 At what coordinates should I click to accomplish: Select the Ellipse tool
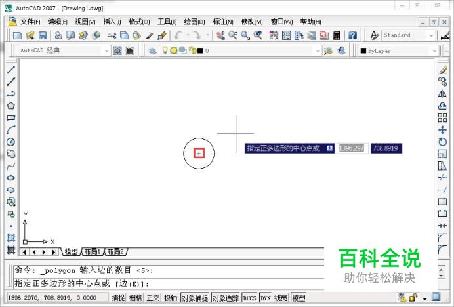point(10,178)
